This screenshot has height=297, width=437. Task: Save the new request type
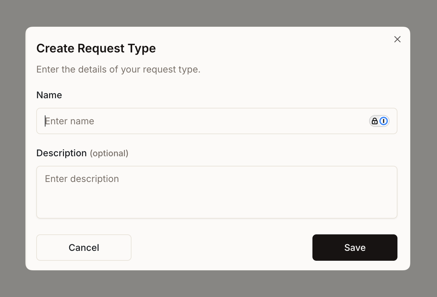point(355,248)
